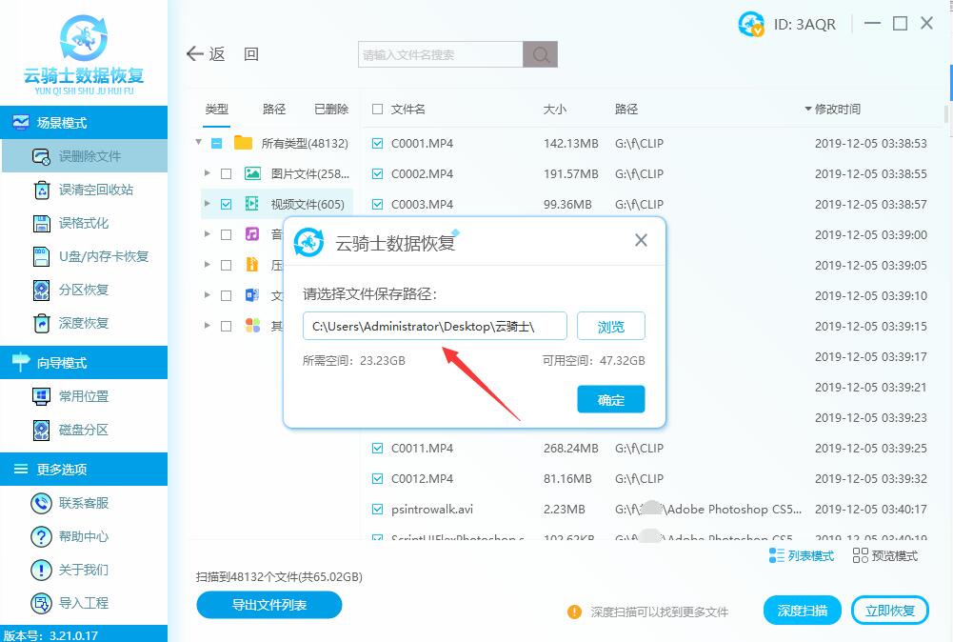Click the 场景模式 section header icon
This screenshot has width=953, height=642.
(21, 122)
